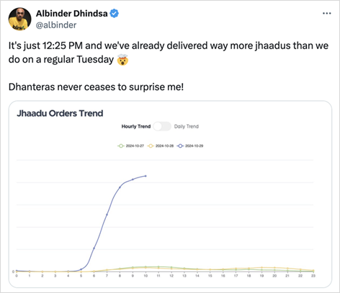Screen dimensions: 340x293
Task: Toggle the 2024-10-29 legend series
Action: point(190,146)
